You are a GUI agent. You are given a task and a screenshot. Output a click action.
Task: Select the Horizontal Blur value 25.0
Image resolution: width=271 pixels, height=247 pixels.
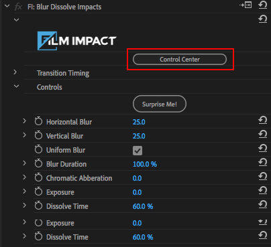coord(139,122)
